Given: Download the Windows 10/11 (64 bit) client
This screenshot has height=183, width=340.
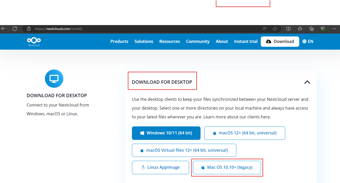Looking at the screenshot, I should 166,133.
